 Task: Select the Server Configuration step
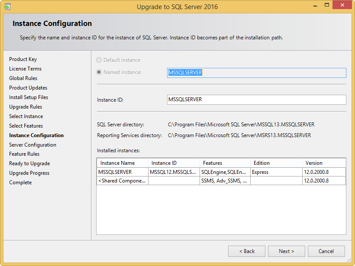(32, 145)
